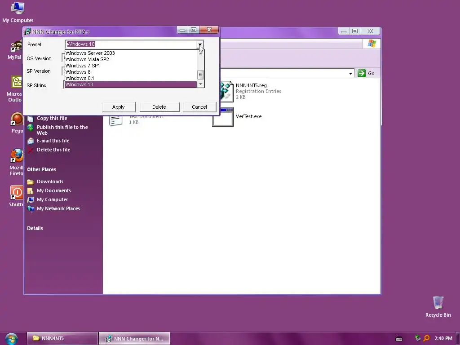Click the NNN4NT5.reg file name

click(251, 85)
